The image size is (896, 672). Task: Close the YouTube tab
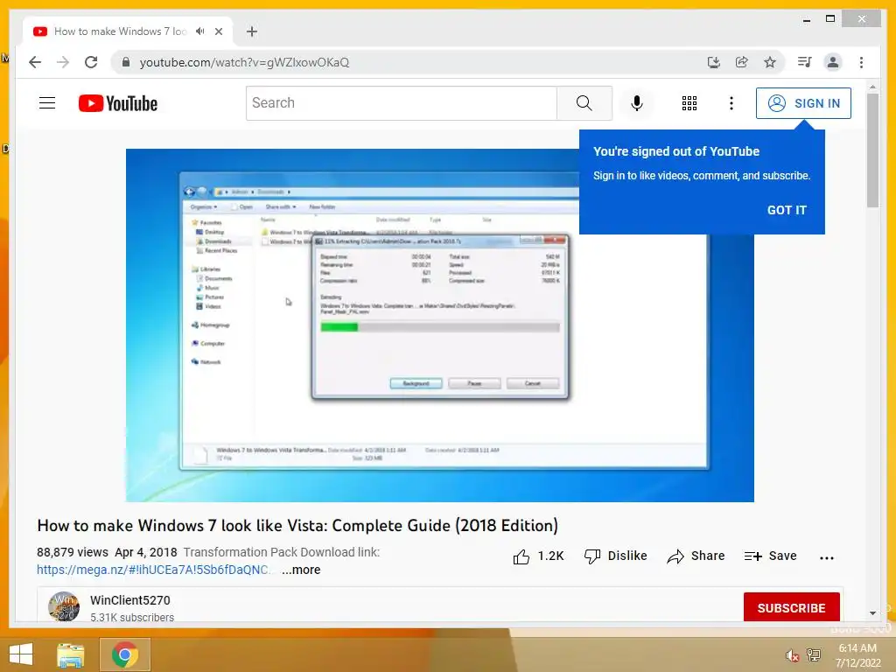[x=218, y=31]
